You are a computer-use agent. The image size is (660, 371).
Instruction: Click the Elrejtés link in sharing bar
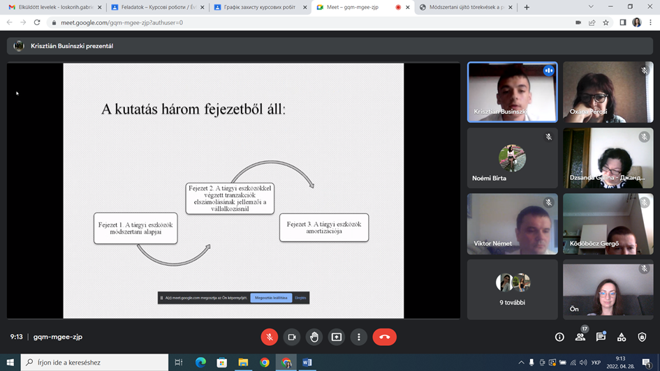pyautogui.click(x=300, y=298)
